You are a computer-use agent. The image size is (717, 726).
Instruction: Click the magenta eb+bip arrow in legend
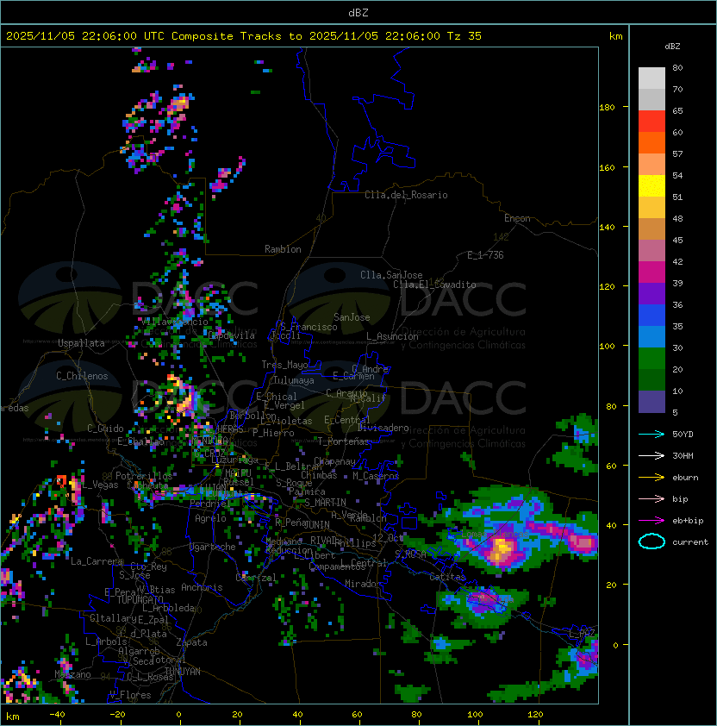pyautogui.click(x=652, y=521)
